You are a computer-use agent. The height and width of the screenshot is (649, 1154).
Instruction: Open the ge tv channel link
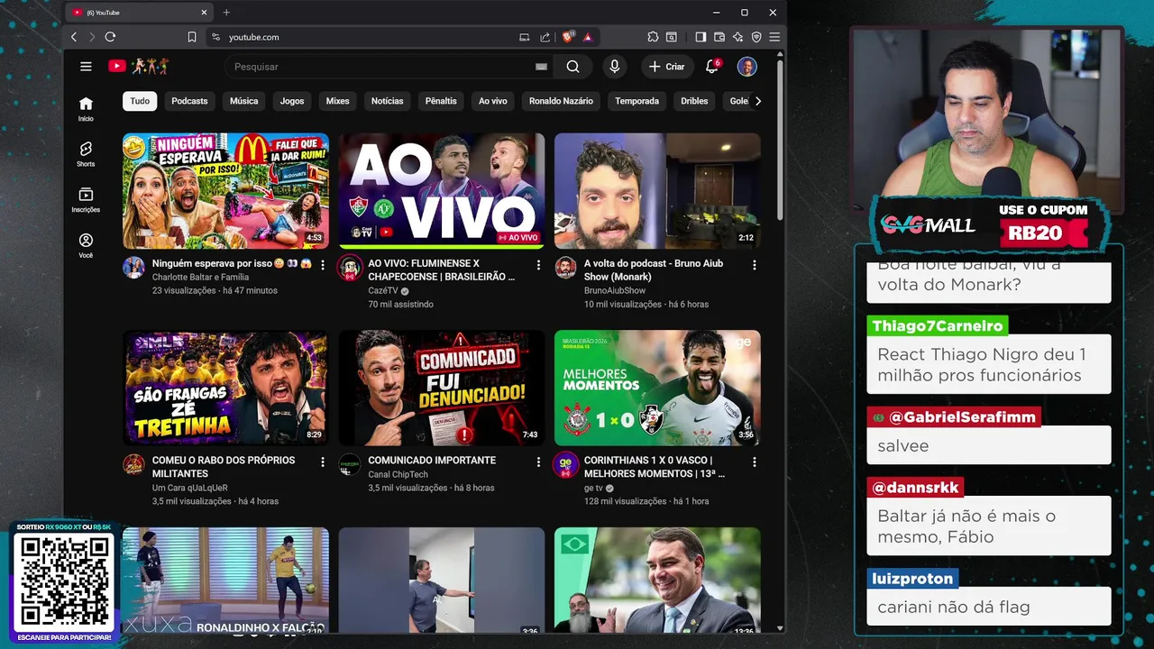pos(593,488)
